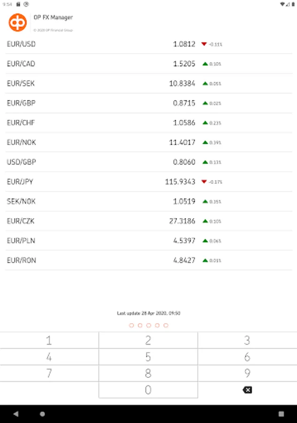297x423 pixels.
Task: Click the red down arrow for EUR/JPY
Action: coord(204,182)
